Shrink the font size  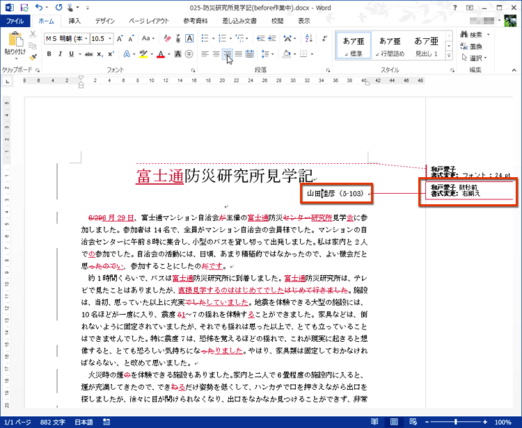[x=131, y=38]
